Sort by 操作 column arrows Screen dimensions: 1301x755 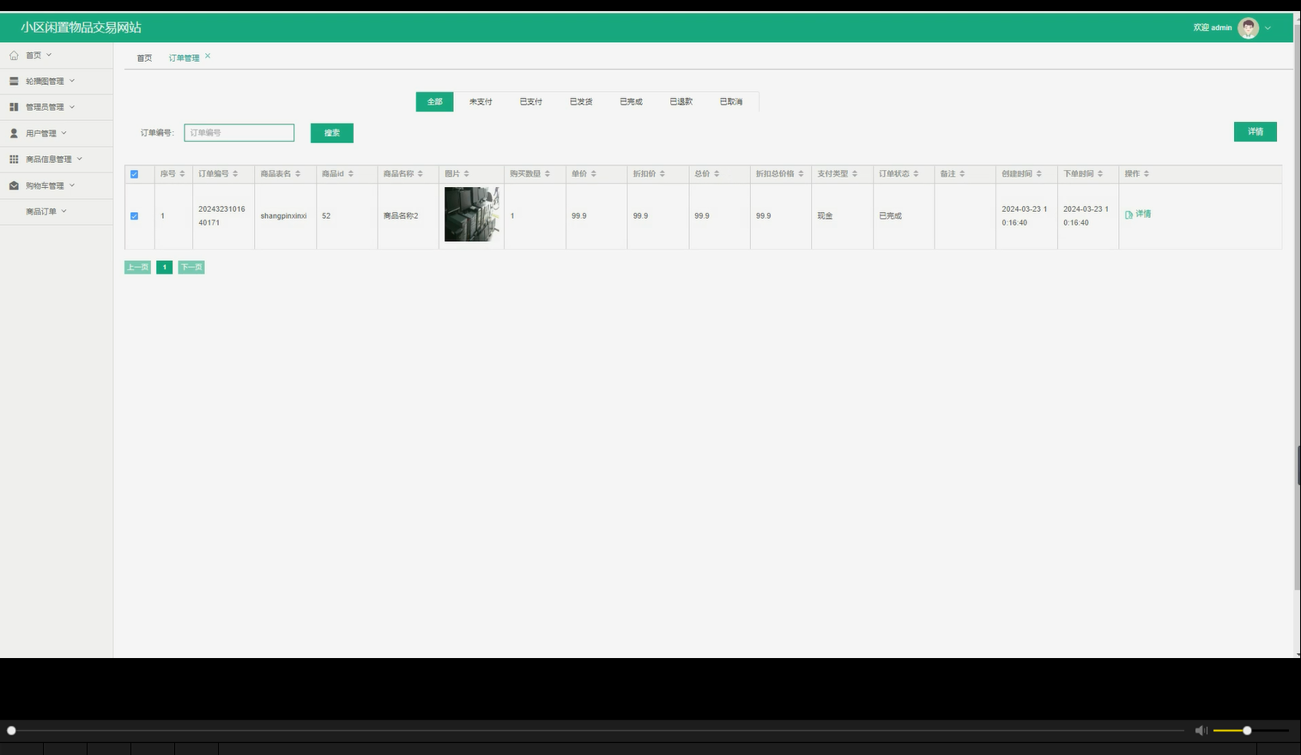pyautogui.click(x=1147, y=173)
